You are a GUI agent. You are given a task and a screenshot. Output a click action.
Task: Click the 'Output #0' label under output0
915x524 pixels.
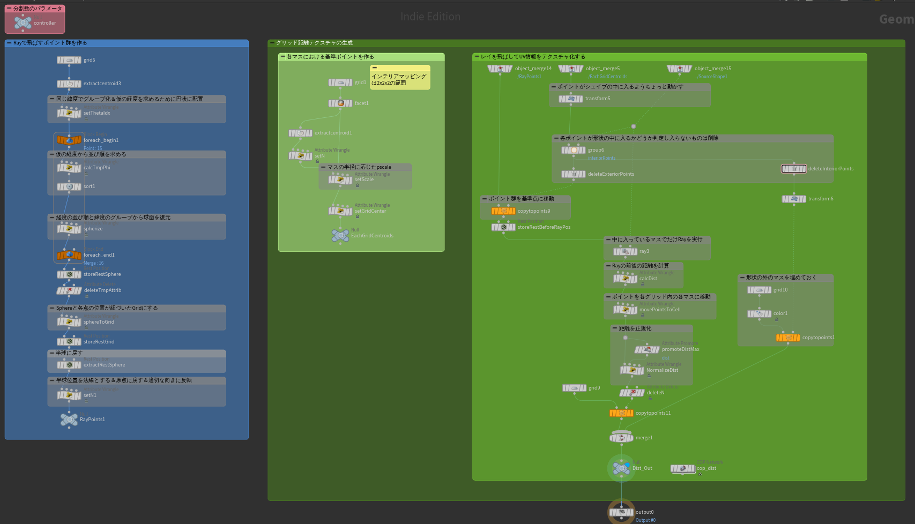pyautogui.click(x=645, y=520)
